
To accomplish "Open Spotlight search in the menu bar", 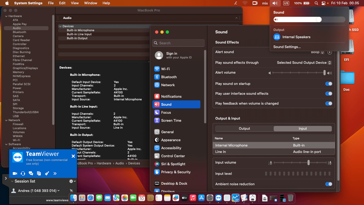I will pos(316,3).
